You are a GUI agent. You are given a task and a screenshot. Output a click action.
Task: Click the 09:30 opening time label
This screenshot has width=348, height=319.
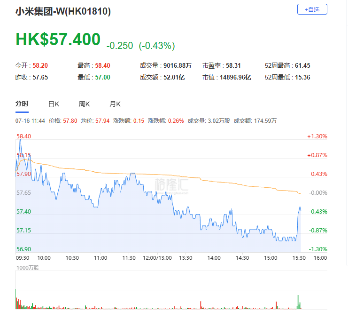click(x=23, y=258)
